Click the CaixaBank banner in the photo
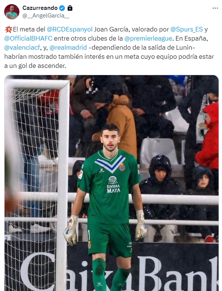 (119, 272)
